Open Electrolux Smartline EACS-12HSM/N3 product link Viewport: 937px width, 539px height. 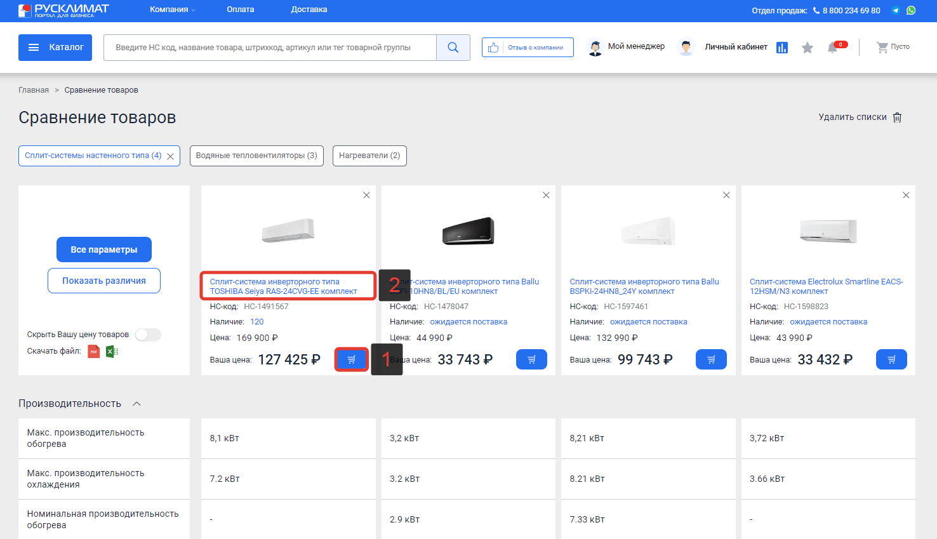tap(826, 286)
